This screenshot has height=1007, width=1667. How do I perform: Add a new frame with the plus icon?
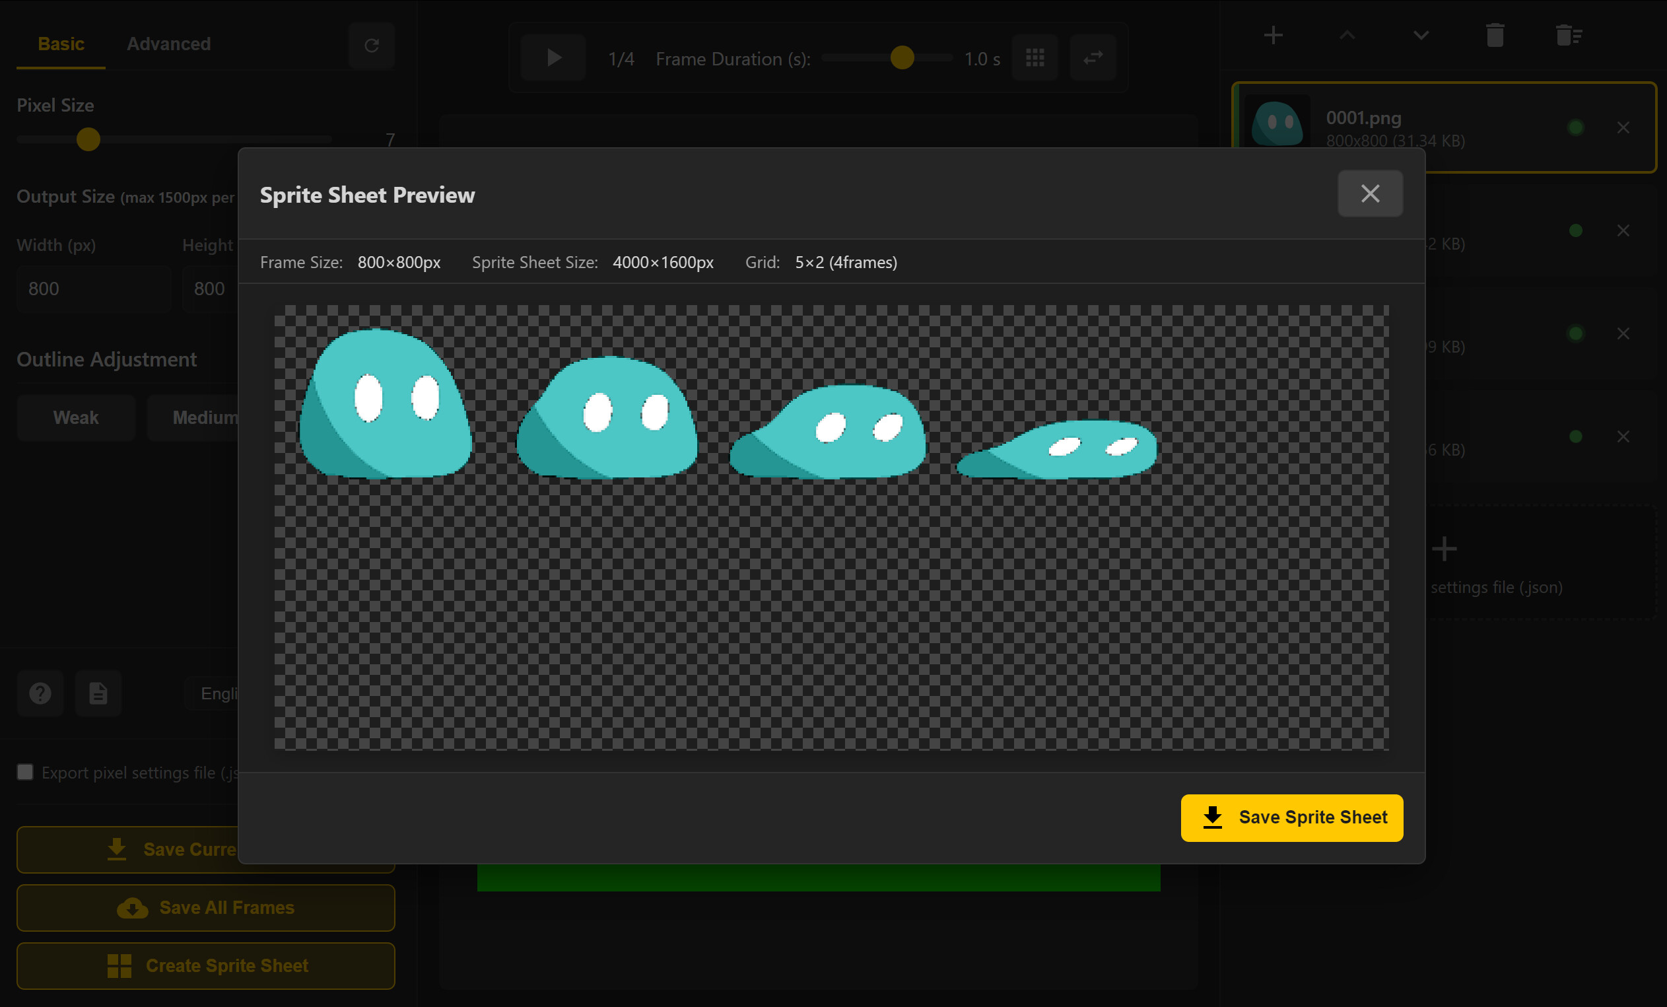tap(1273, 34)
